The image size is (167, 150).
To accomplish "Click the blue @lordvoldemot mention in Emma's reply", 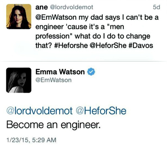I will [39, 111].
